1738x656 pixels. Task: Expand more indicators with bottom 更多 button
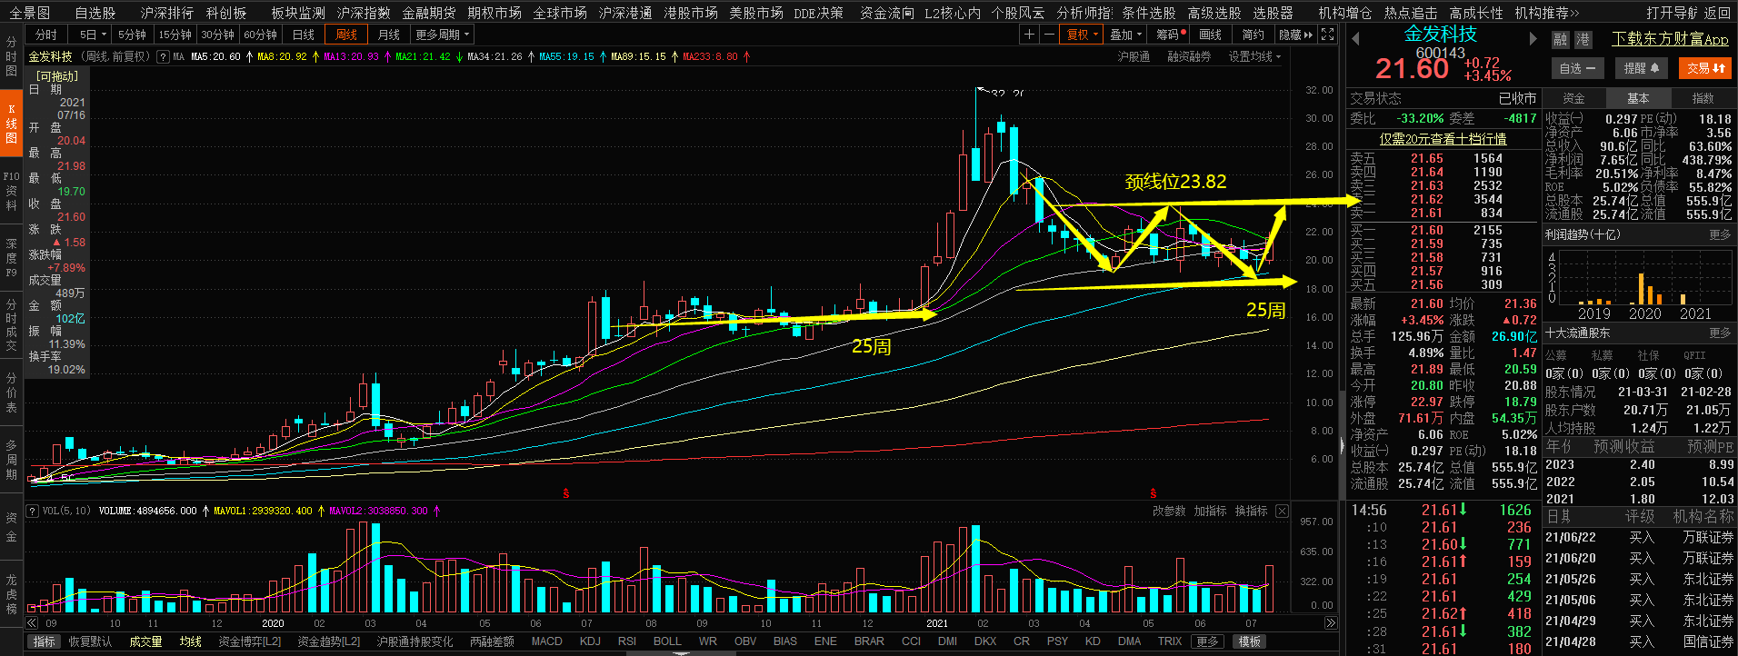click(x=1207, y=641)
